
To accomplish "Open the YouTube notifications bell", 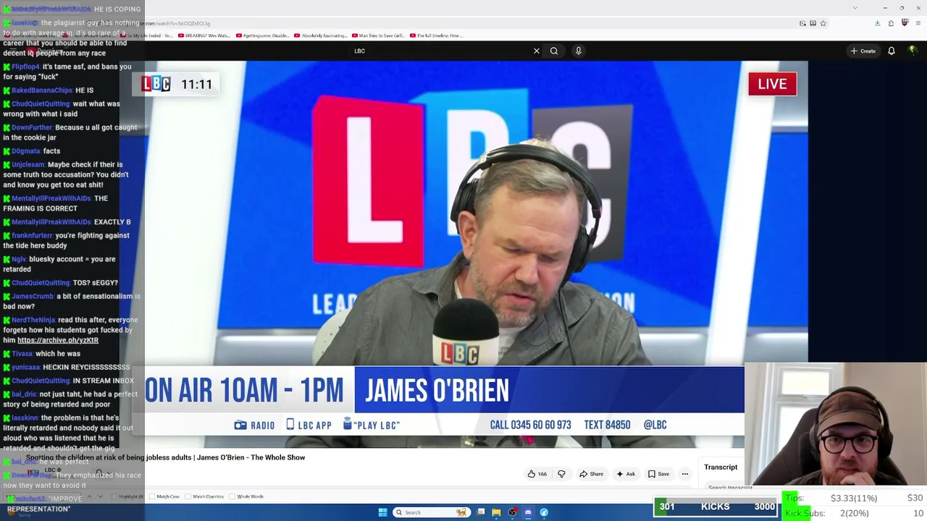I will coord(892,51).
